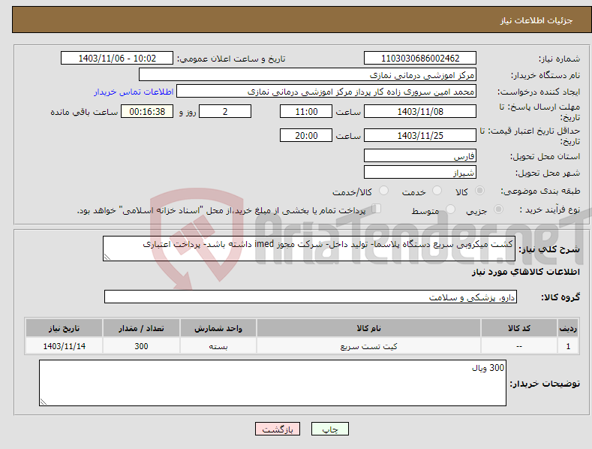Open اطلاعات تماس خریدار link

coord(134,92)
